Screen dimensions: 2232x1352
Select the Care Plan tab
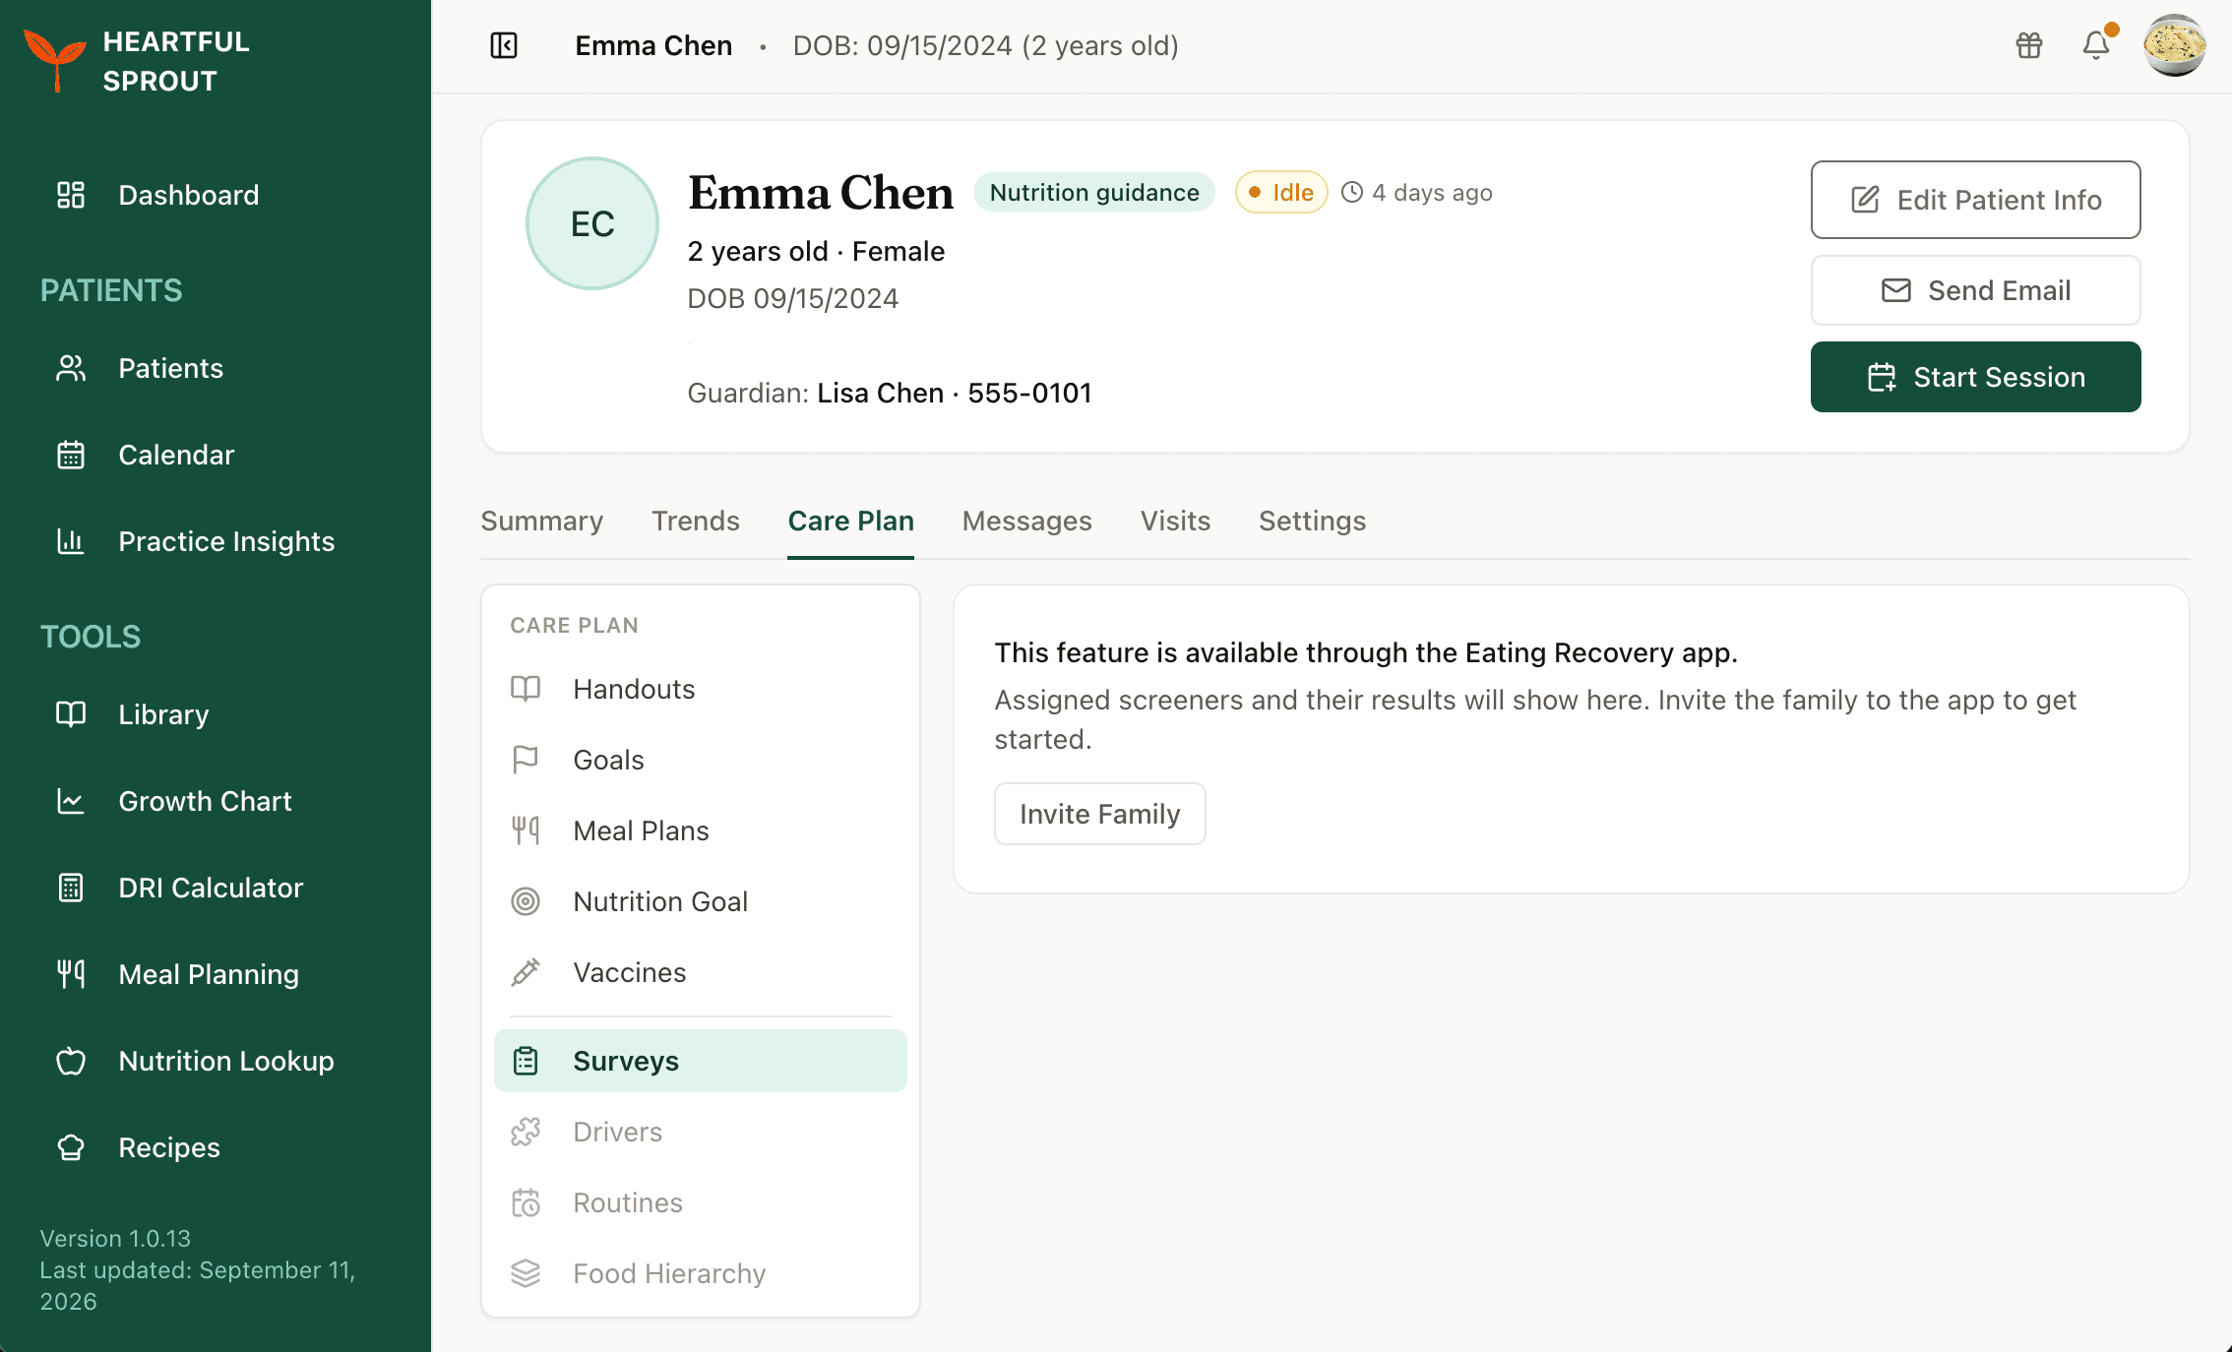(851, 521)
